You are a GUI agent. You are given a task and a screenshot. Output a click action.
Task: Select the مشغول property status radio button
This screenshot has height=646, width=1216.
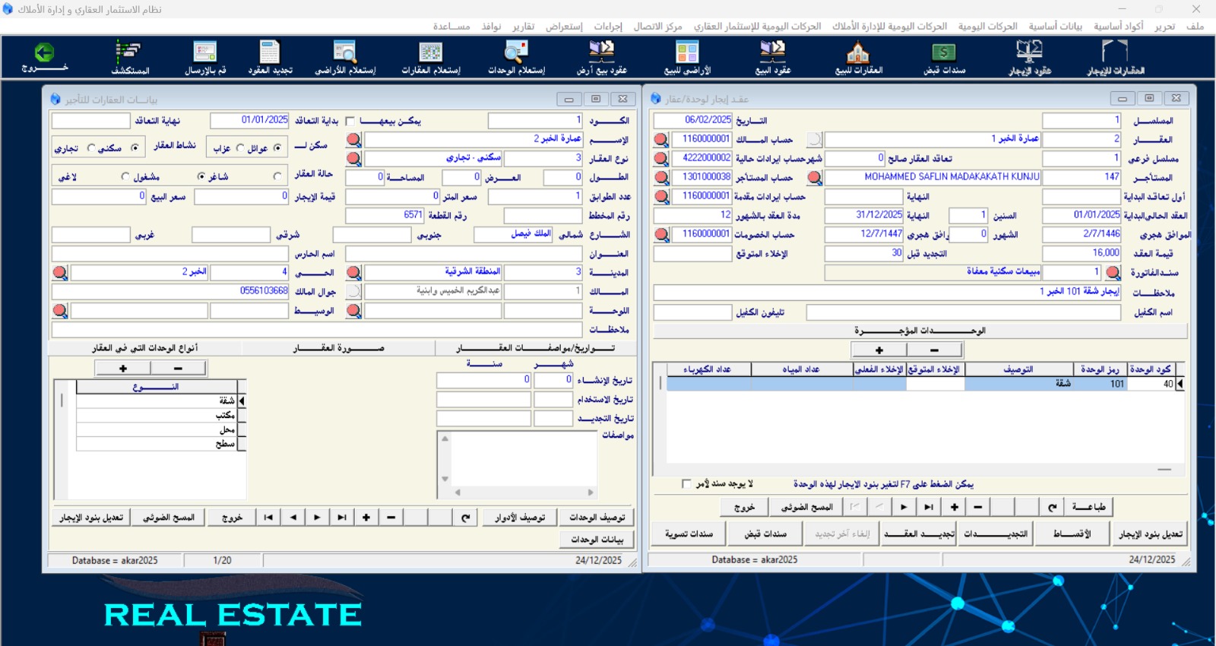coord(125,176)
